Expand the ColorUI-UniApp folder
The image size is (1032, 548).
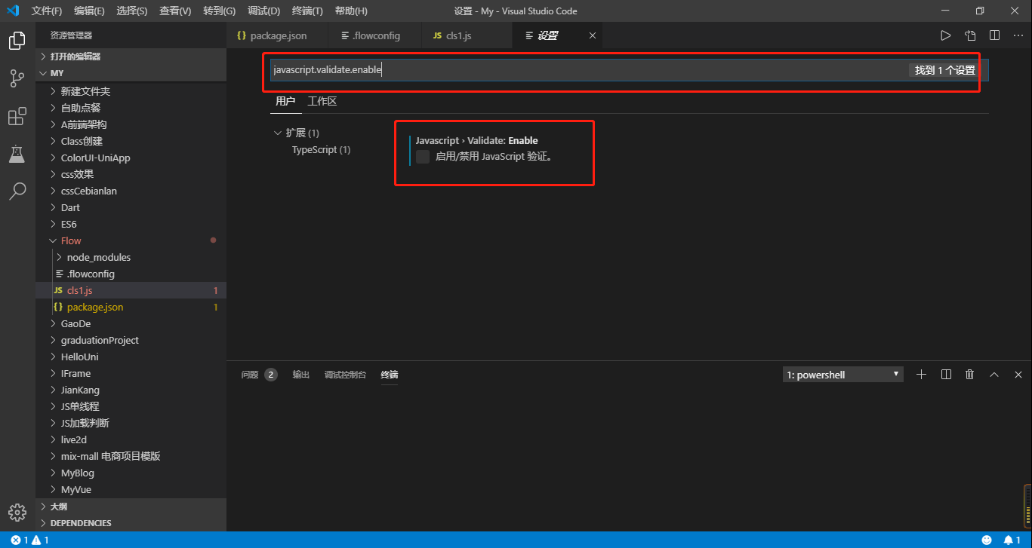pos(131,158)
